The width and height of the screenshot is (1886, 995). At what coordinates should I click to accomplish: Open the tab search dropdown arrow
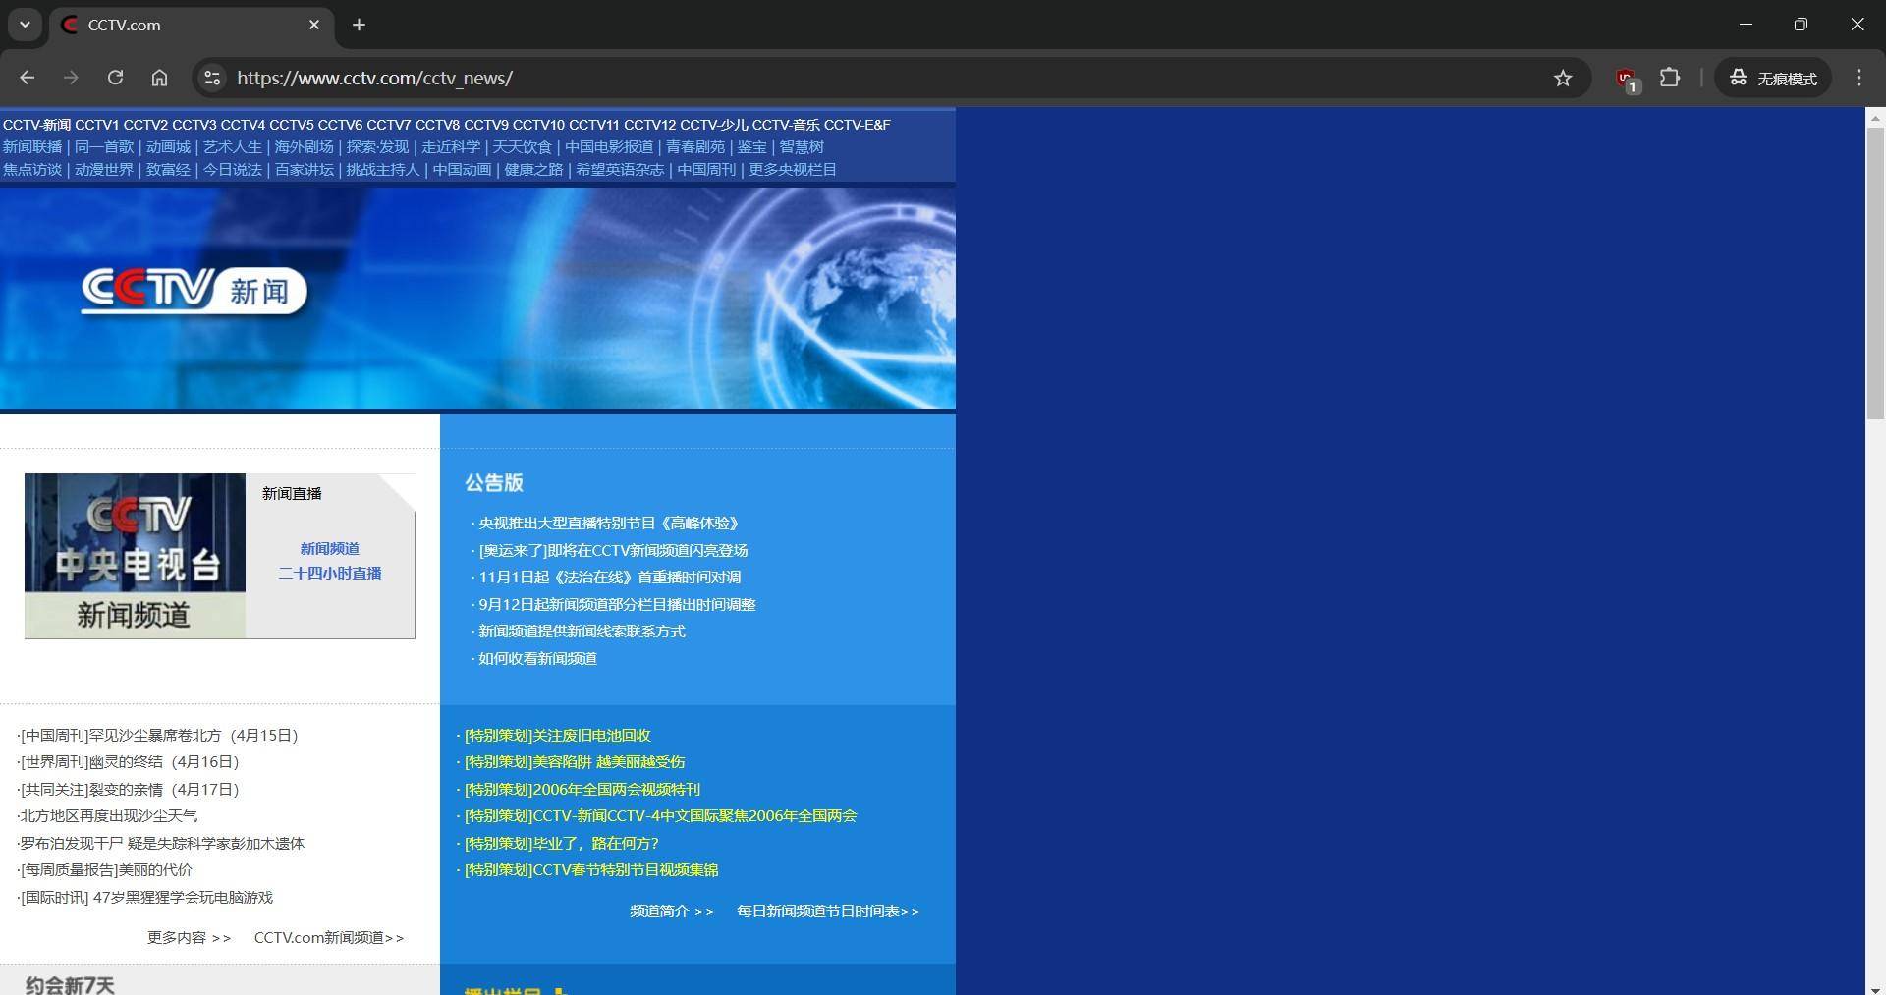[x=25, y=25]
